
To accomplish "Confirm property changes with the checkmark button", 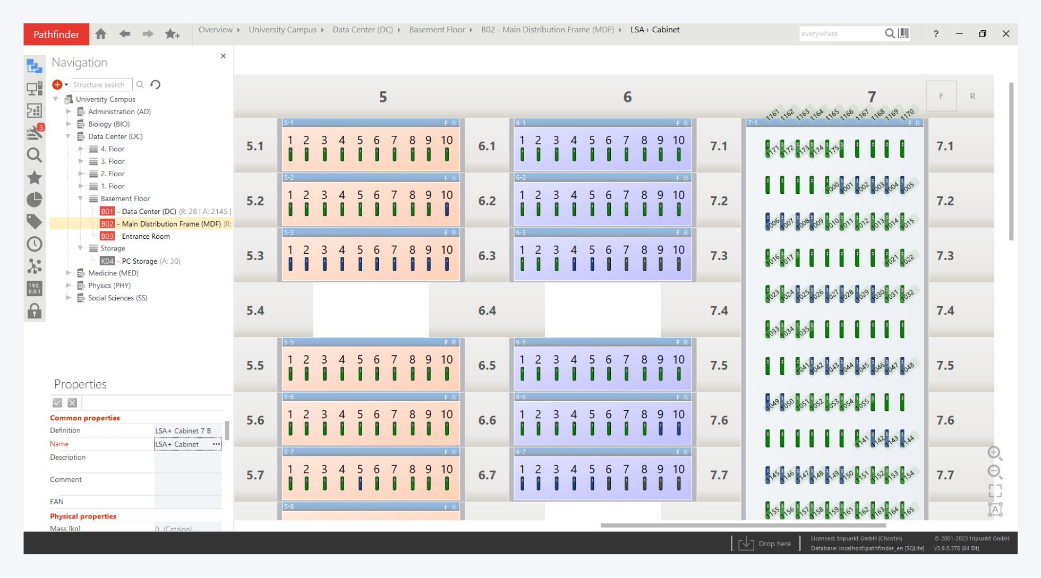I will (57, 403).
